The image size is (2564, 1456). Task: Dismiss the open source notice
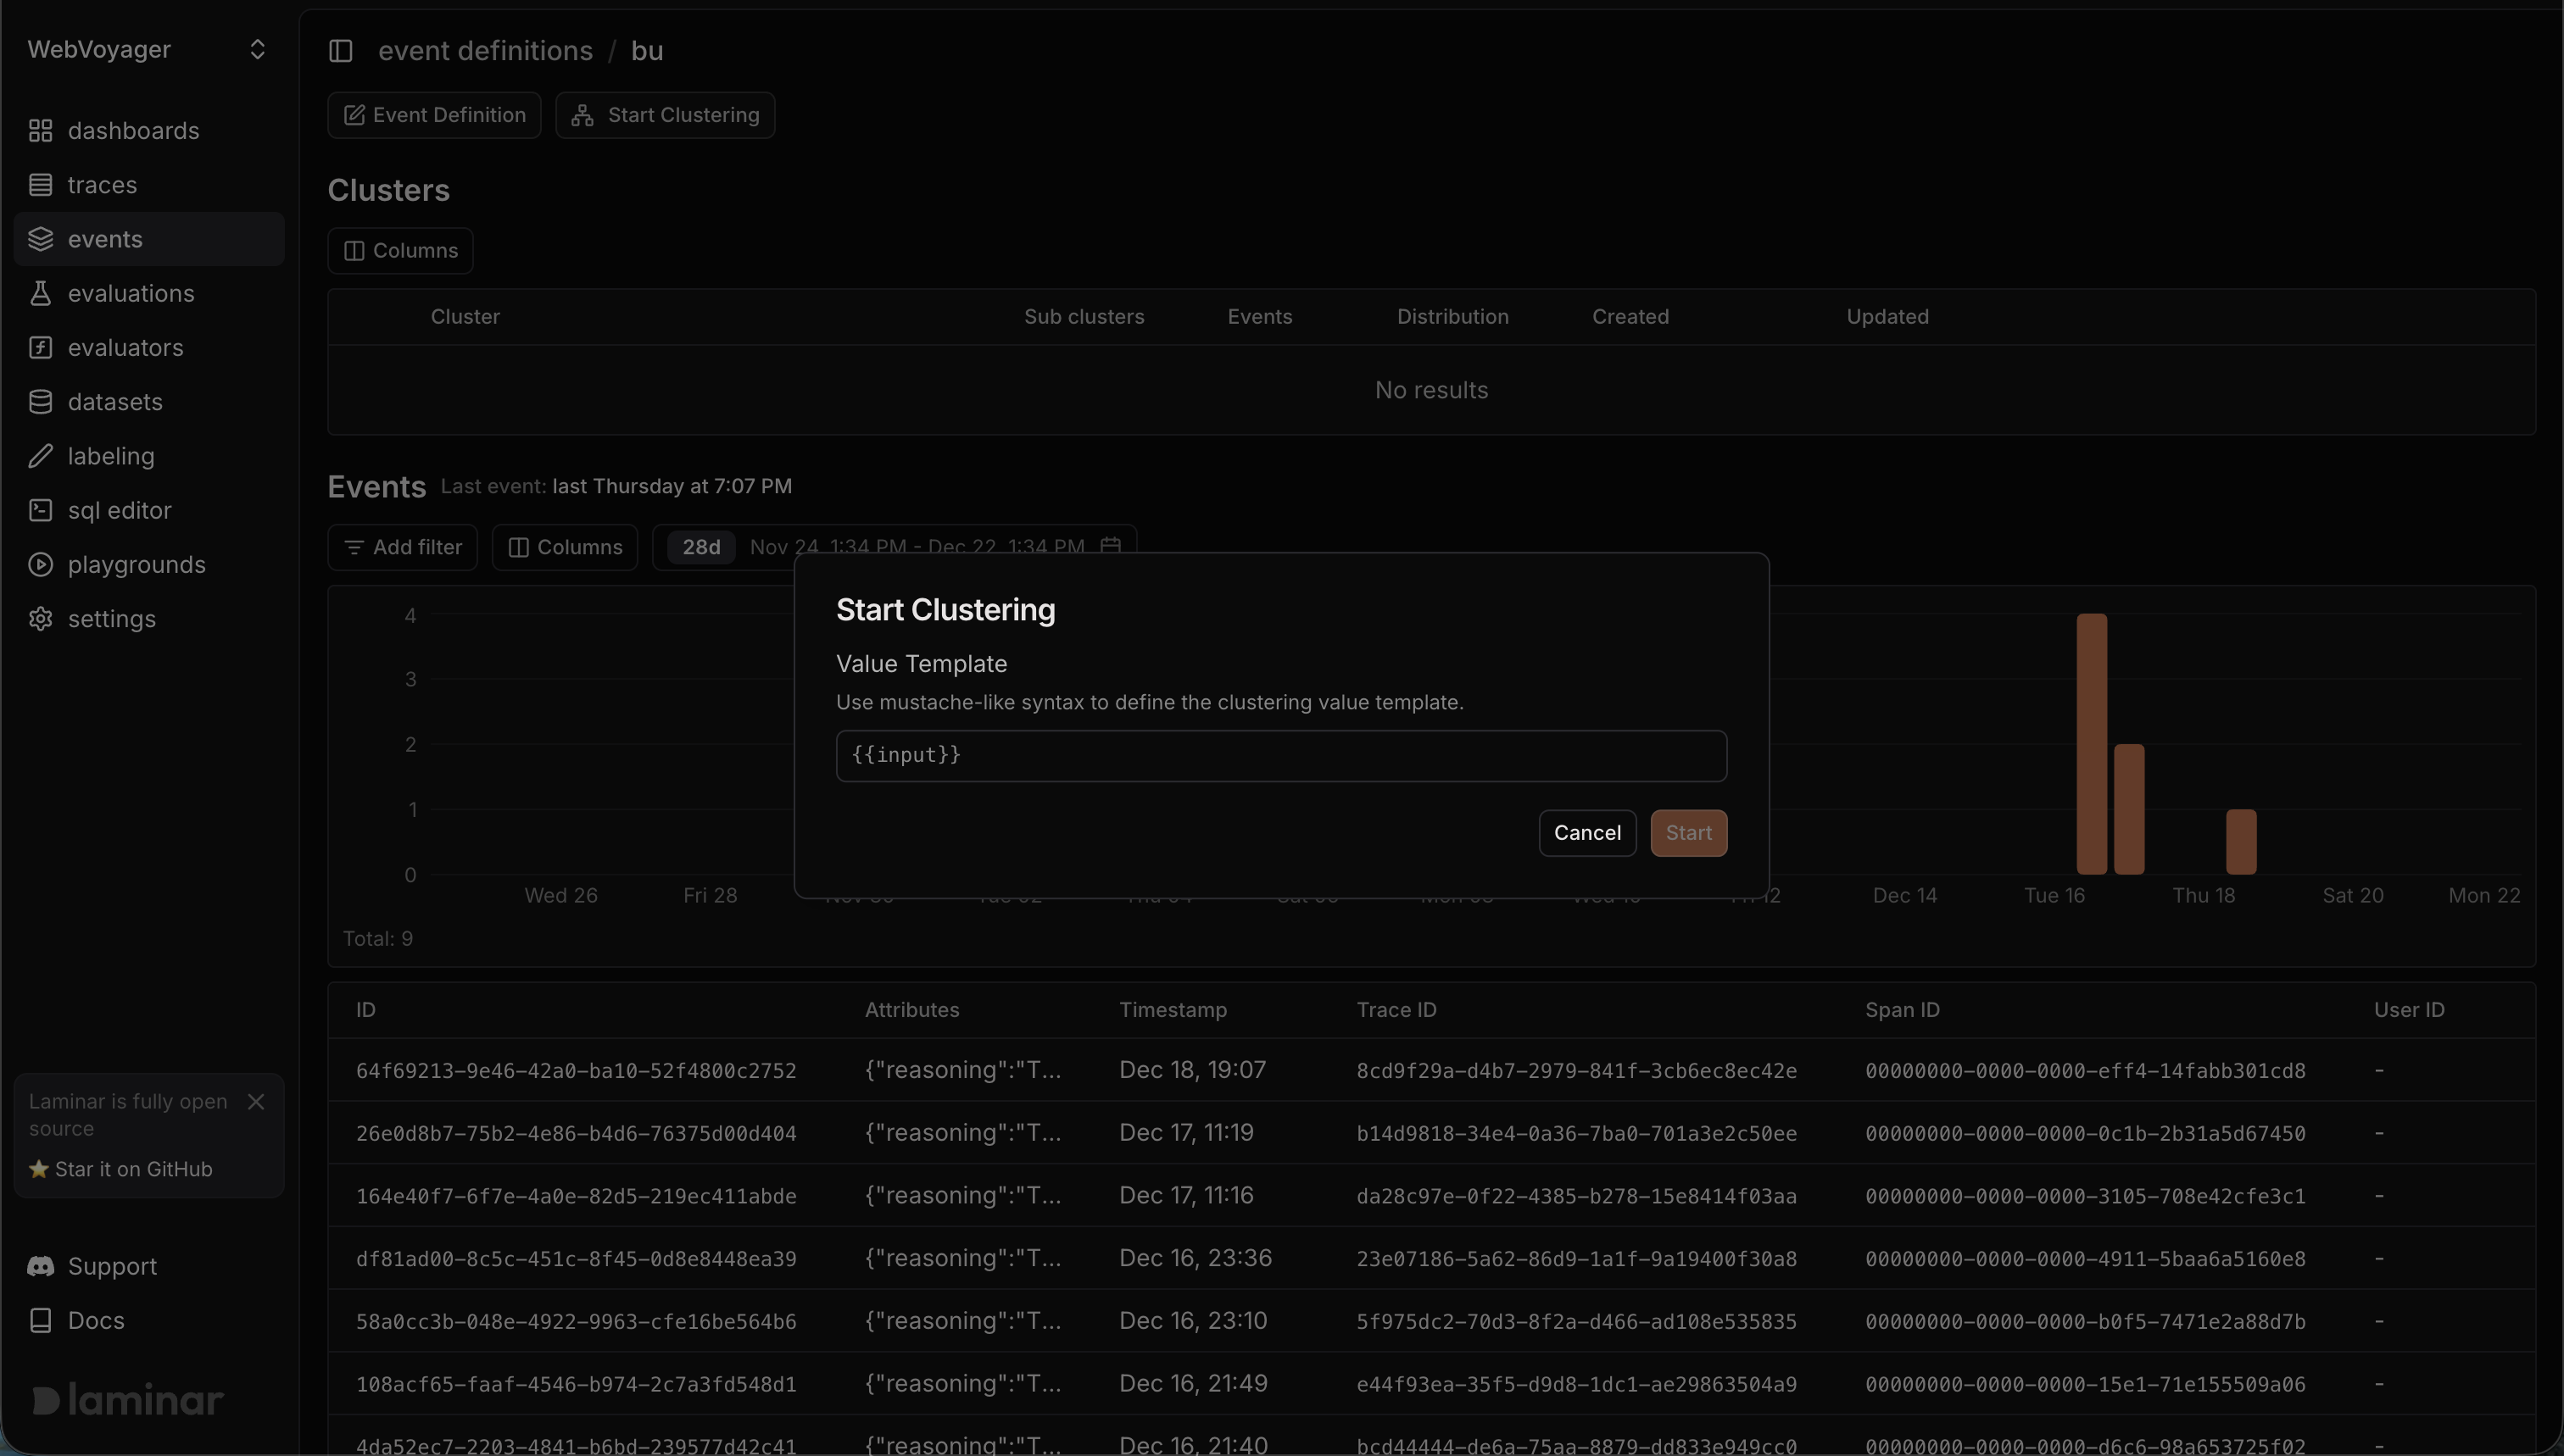pyautogui.click(x=256, y=1101)
